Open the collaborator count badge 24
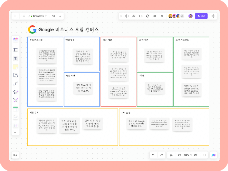Image resolution: width=228 pixels, height=171 pixels. (x=182, y=16)
